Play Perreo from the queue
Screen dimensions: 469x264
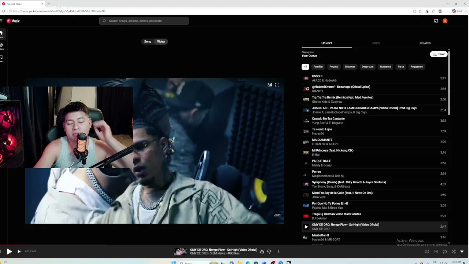[x=374, y=174]
